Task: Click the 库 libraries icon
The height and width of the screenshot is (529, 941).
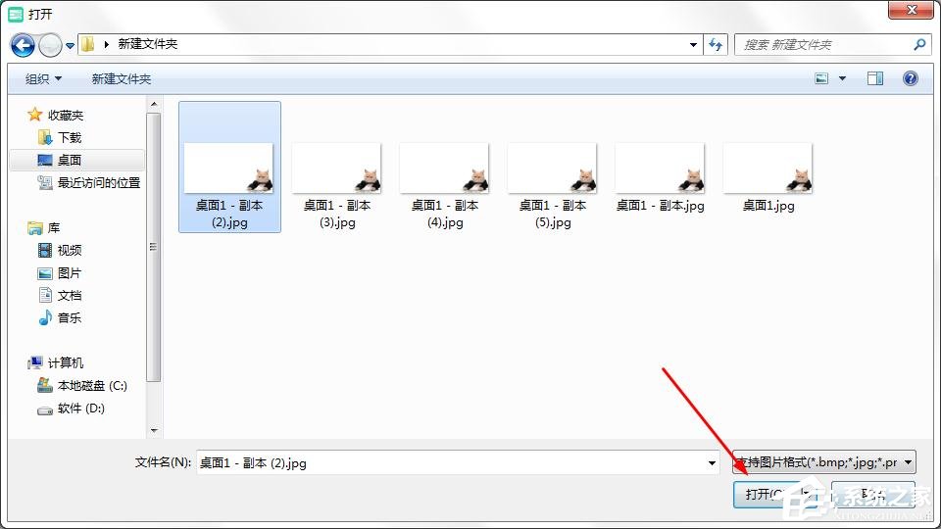Action: pos(35,228)
